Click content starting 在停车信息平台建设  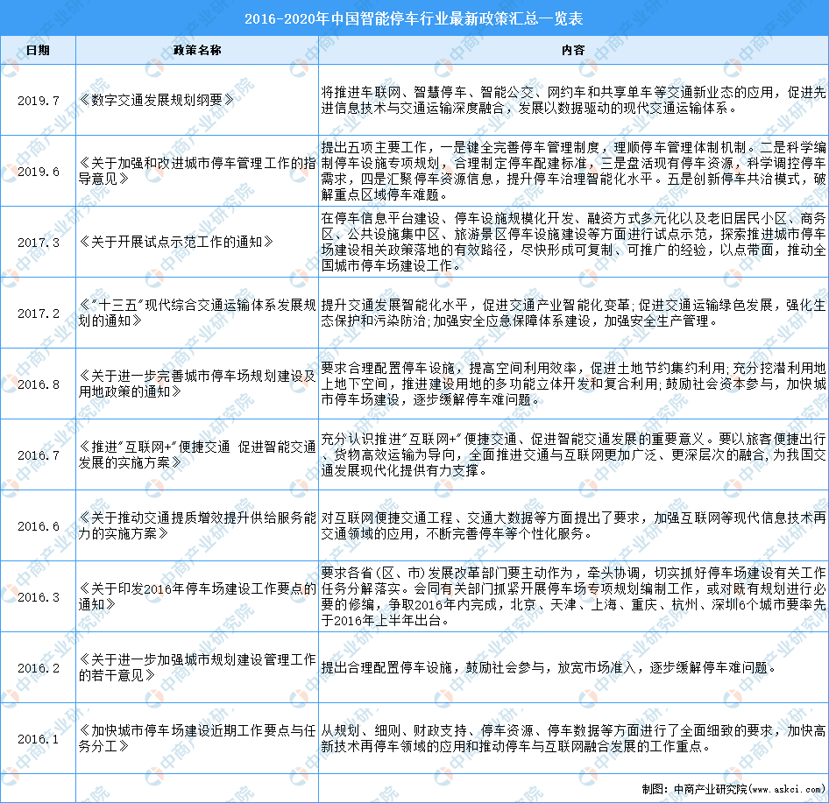(x=573, y=242)
